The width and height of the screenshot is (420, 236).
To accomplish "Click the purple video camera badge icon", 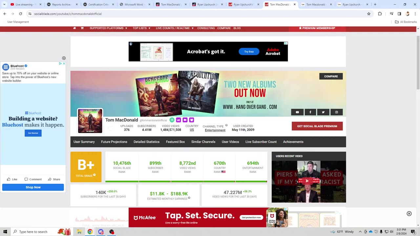I will click(x=185, y=120).
